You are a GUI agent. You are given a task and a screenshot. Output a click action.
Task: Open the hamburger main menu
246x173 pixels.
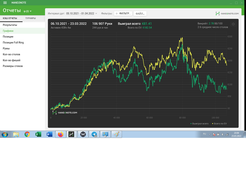tap(5, 3)
